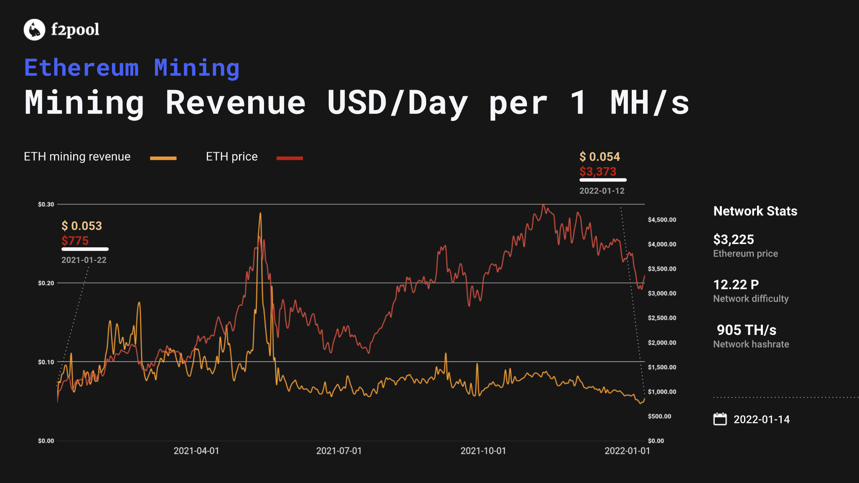Screen dimensions: 859x483
Task: Click the f2pool brand name text
Action: pyautogui.click(x=75, y=30)
